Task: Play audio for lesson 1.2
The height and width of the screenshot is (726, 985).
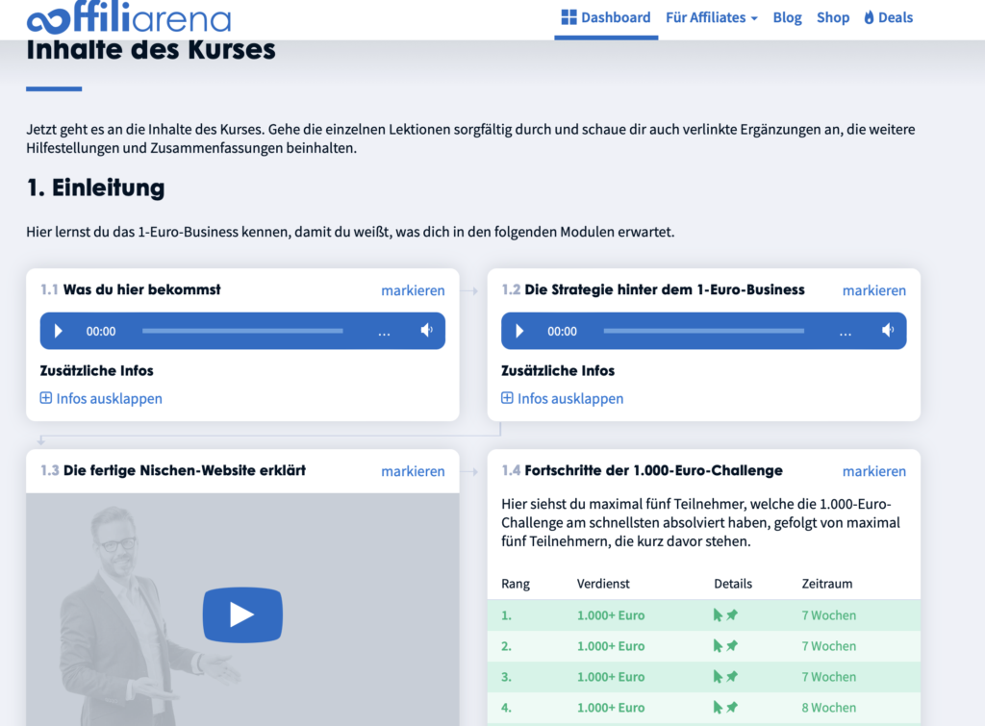Action: (x=519, y=331)
